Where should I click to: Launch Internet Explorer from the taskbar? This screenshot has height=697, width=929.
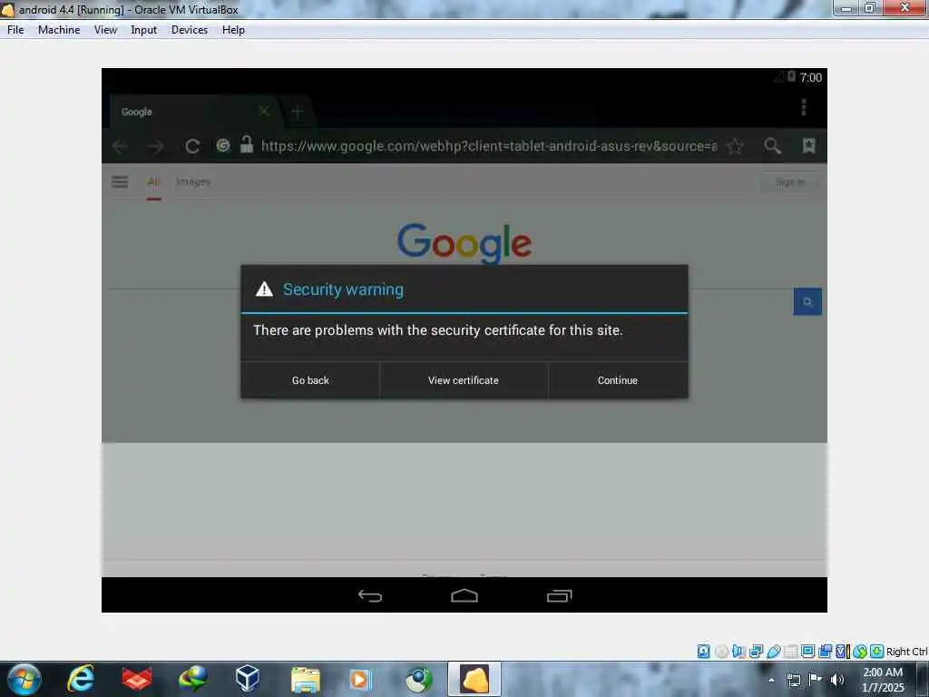81,679
